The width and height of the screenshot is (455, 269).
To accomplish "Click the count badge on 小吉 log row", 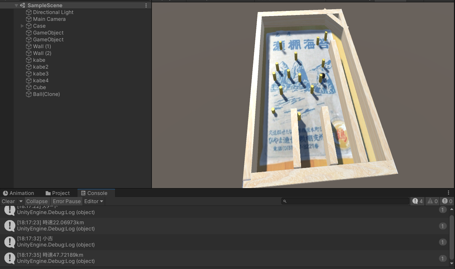I will pyautogui.click(x=443, y=242).
